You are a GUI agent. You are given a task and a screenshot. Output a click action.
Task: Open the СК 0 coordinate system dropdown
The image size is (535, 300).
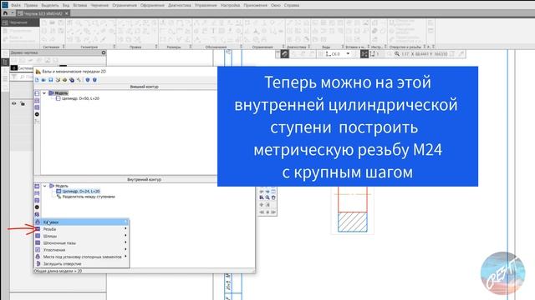pyautogui.click(x=348, y=53)
